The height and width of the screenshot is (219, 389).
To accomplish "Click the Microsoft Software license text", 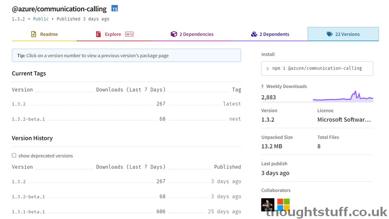I will point(344,120).
